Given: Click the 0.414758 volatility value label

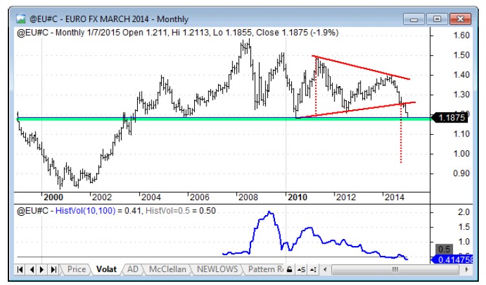Looking at the screenshot, I should (452, 259).
